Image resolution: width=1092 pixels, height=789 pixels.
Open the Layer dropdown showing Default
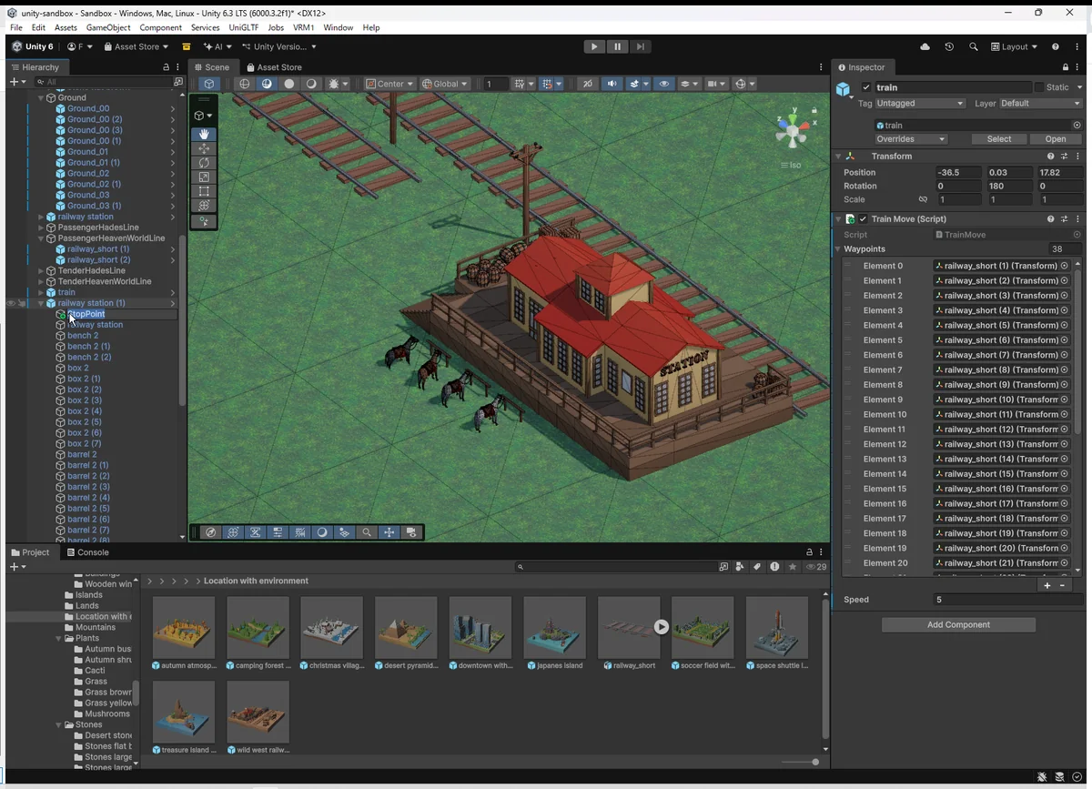tap(1040, 104)
